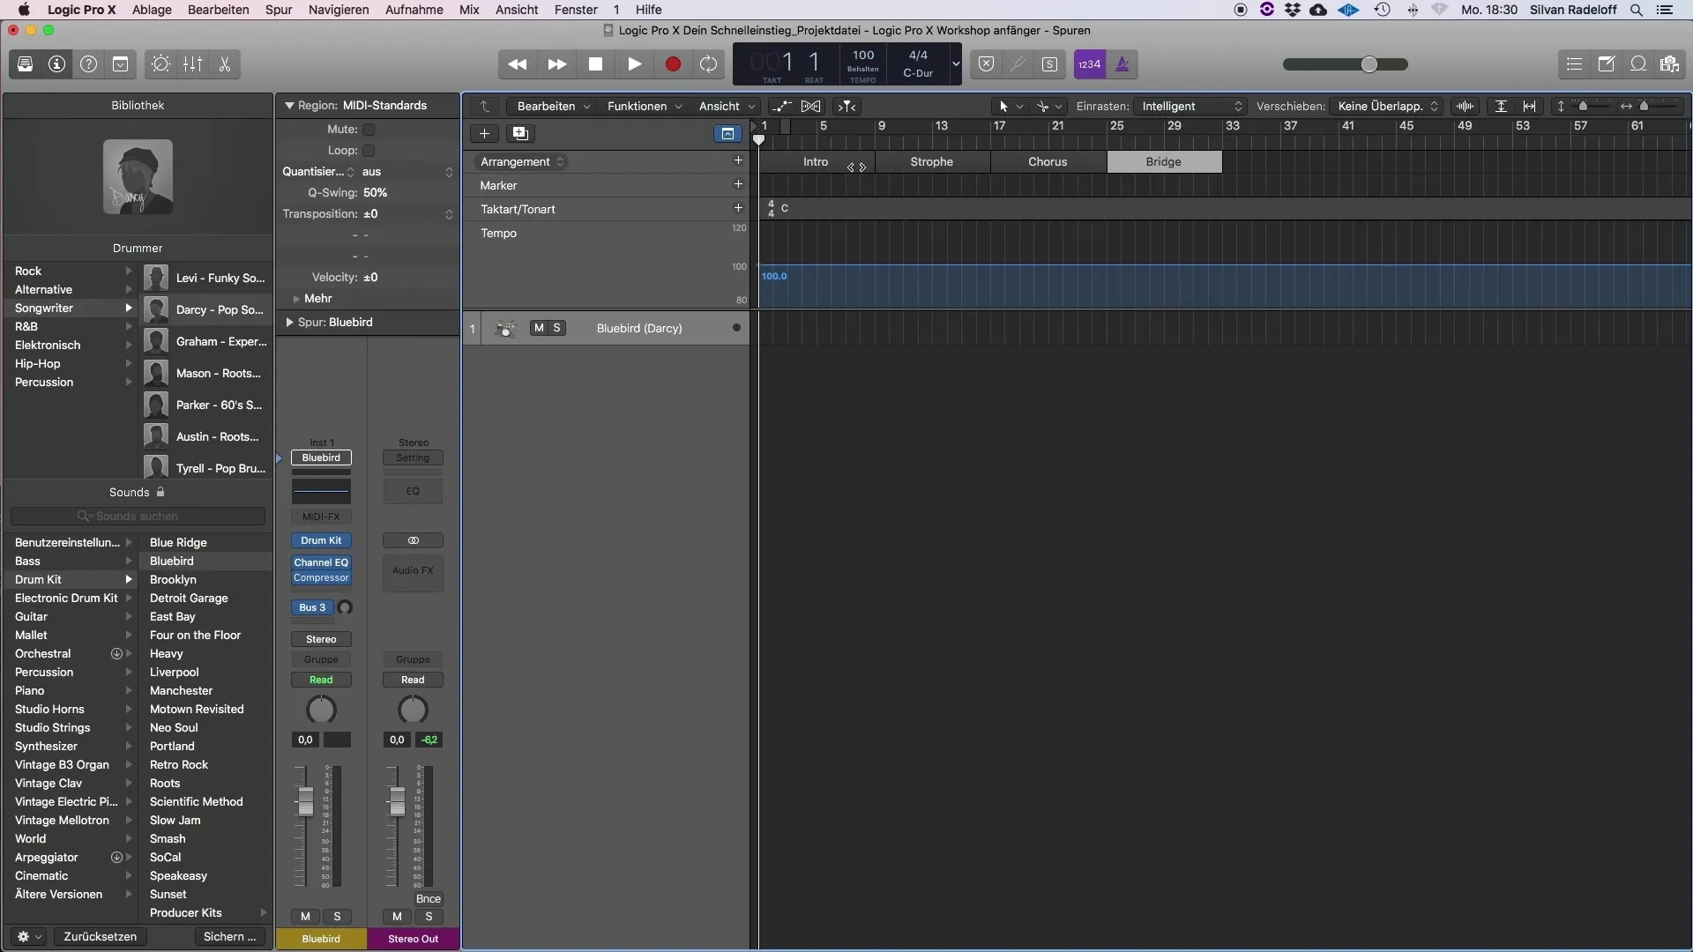Click Zurücksetzen button in library panel

[100, 936]
